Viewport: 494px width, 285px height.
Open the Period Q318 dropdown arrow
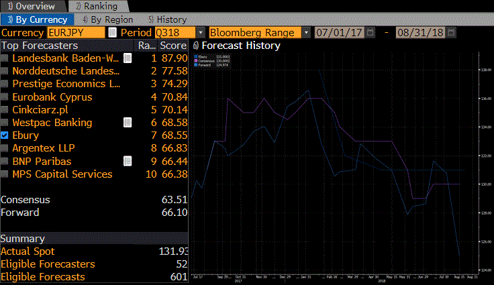pos(201,33)
